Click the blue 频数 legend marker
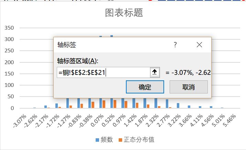Image resolution: width=246 pixels, height=150 pixels. pyautogui.click(x=98, y=140)
